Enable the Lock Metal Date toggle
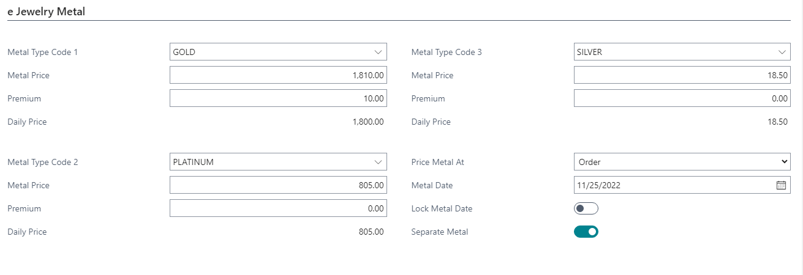803x275 pixels. click(x=586, y=208)
